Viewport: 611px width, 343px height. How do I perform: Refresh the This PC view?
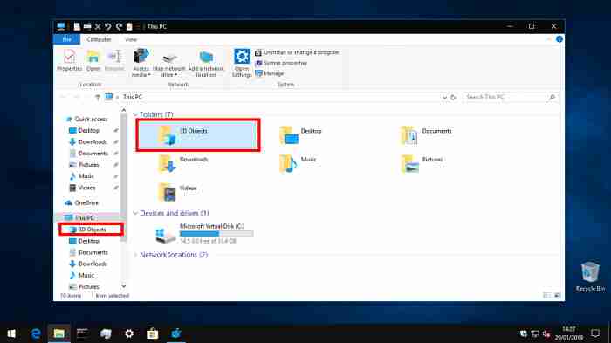453,97
